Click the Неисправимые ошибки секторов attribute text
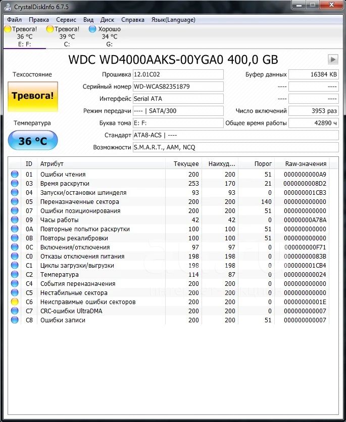This screenshot has width=346, height=422. [x=88, y=302]
